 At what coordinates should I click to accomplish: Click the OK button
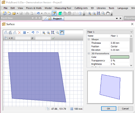(109, 109)
